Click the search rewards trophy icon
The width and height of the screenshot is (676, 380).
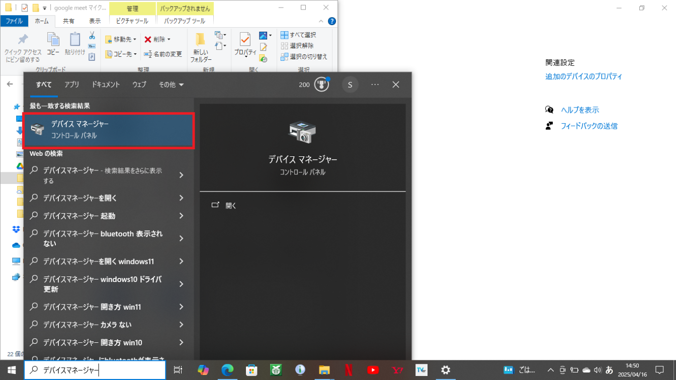[x=321, y=84]
